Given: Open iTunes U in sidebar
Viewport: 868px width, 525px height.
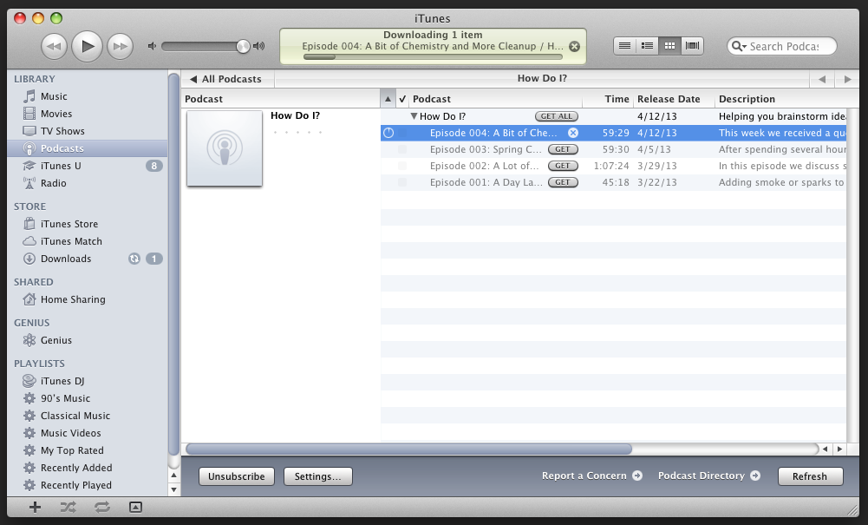Looking at the screenshot, I should 61,166.
